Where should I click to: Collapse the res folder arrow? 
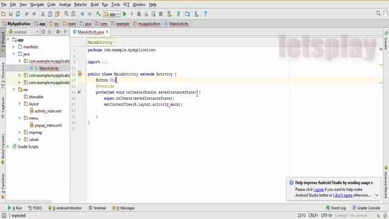14,89
